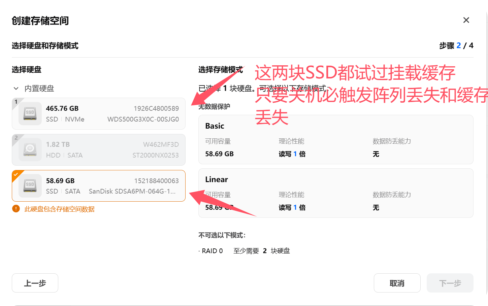The image size is (488, 306).
Task: Click the HDD icon on the 1.82 TB SATA drive
Action: [x=30, y=149]
